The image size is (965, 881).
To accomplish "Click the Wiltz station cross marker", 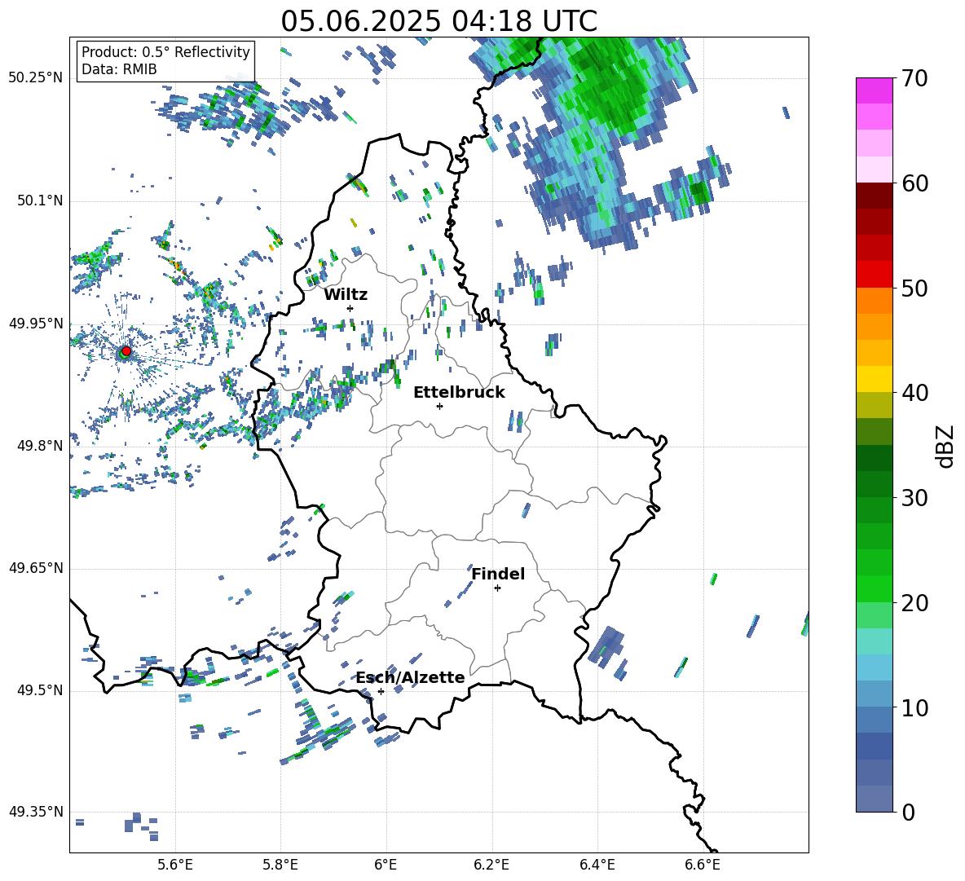I will pos(350,308).
